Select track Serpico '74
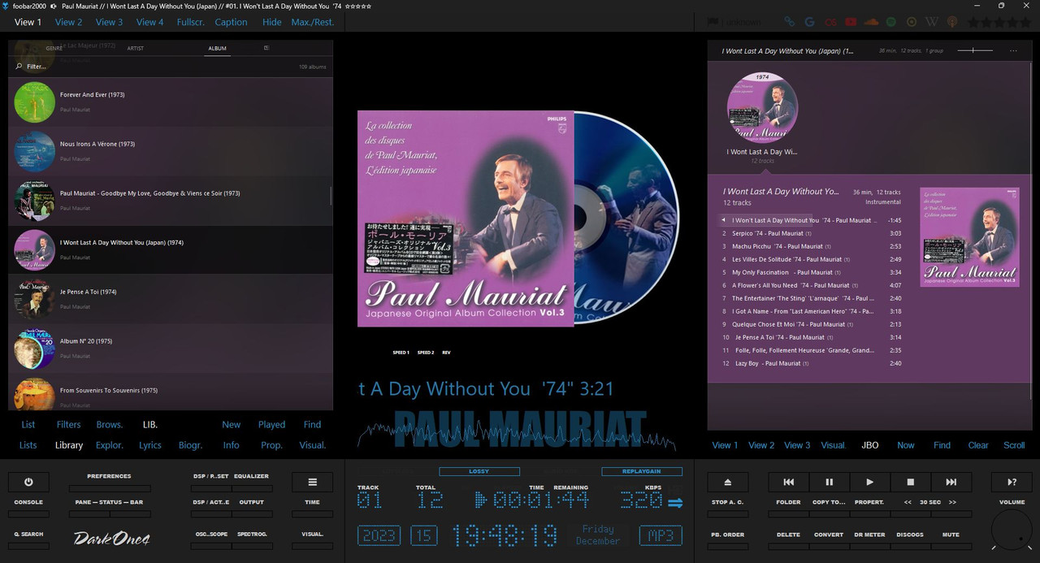Screen dimensions: 1040x563 (811, 233)
